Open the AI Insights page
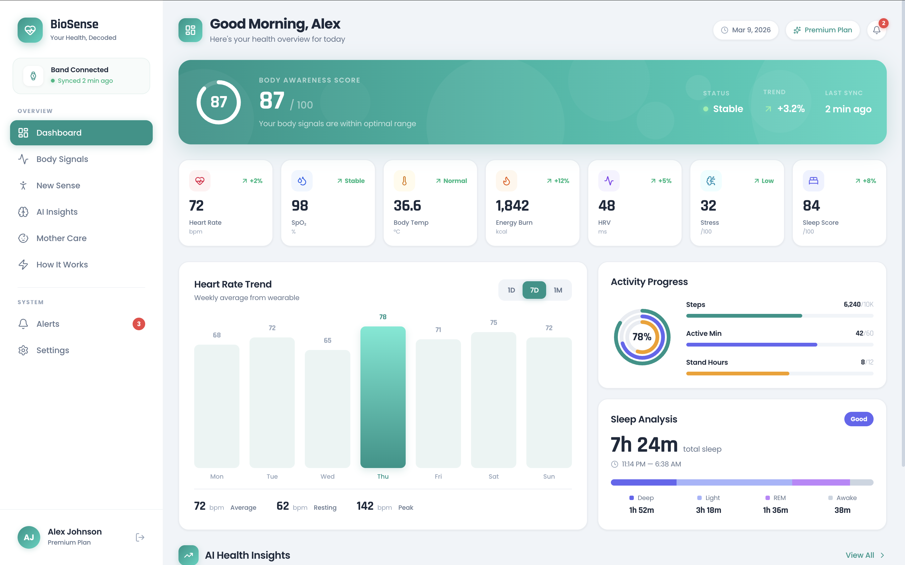 (x=57, y=212)
